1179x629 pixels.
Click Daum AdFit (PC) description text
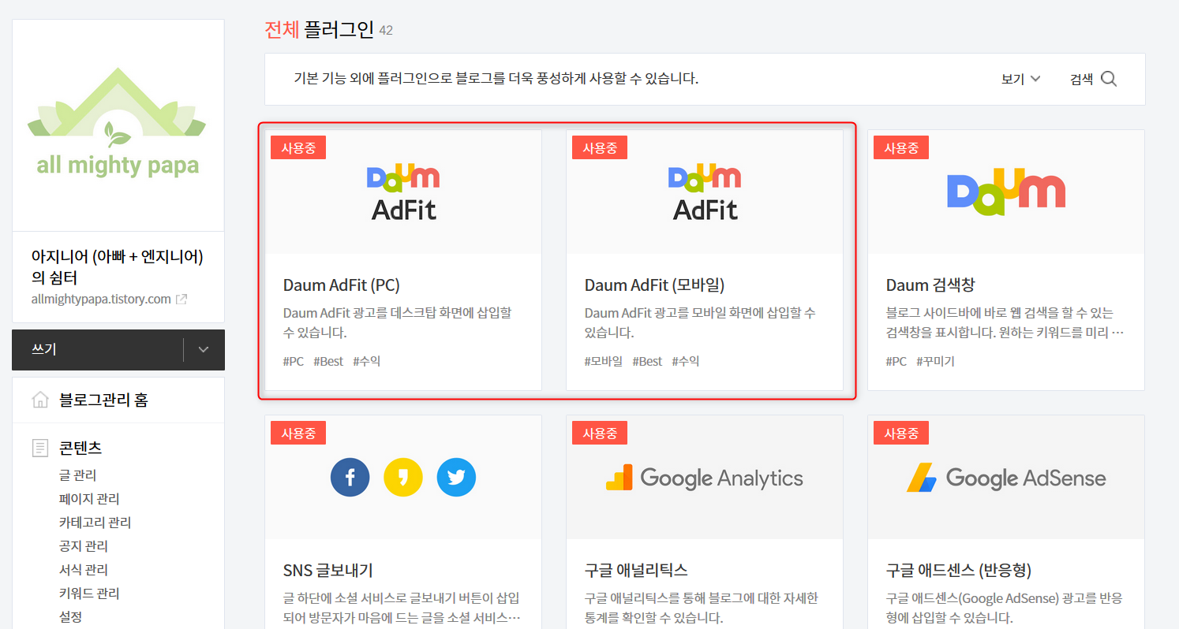(398, 322)
